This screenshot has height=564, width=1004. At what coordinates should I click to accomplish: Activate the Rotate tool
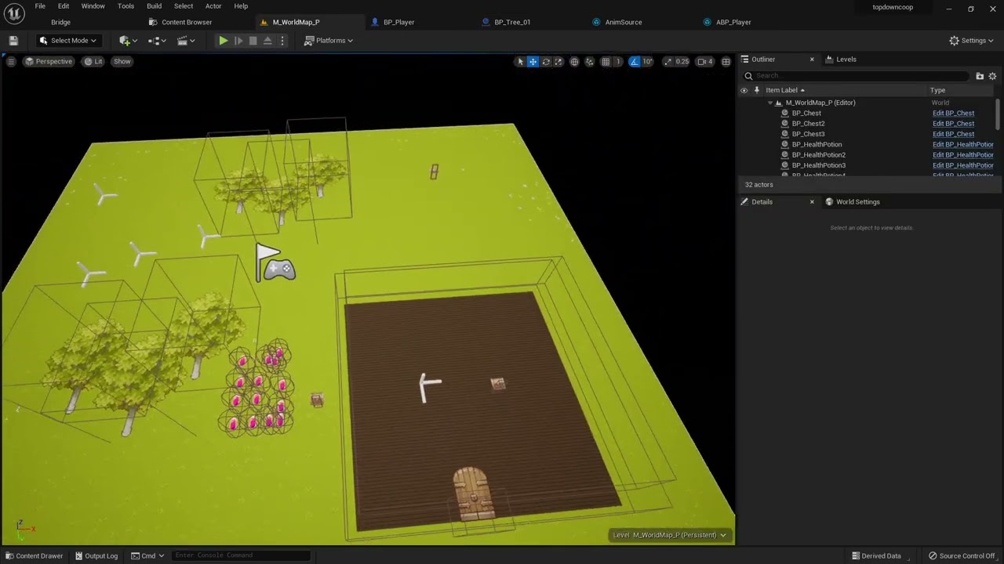click(546, 61)
